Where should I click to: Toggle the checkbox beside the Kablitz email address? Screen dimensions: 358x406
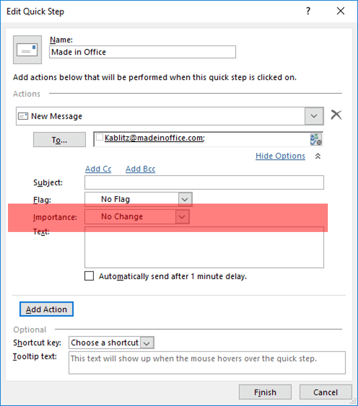pyautogui.click(x=100, y=138)
